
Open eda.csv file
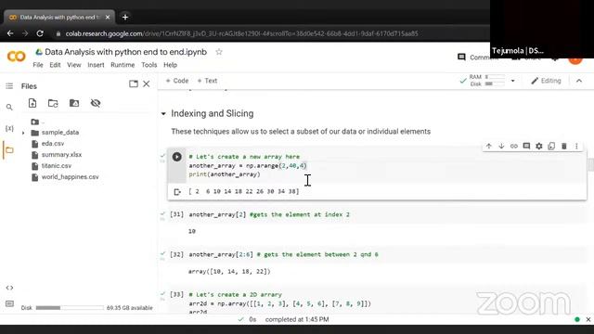[x=53, y=144]
